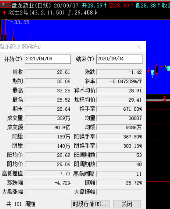Click the empty 大盘涨幅 field

coord(48,192)
